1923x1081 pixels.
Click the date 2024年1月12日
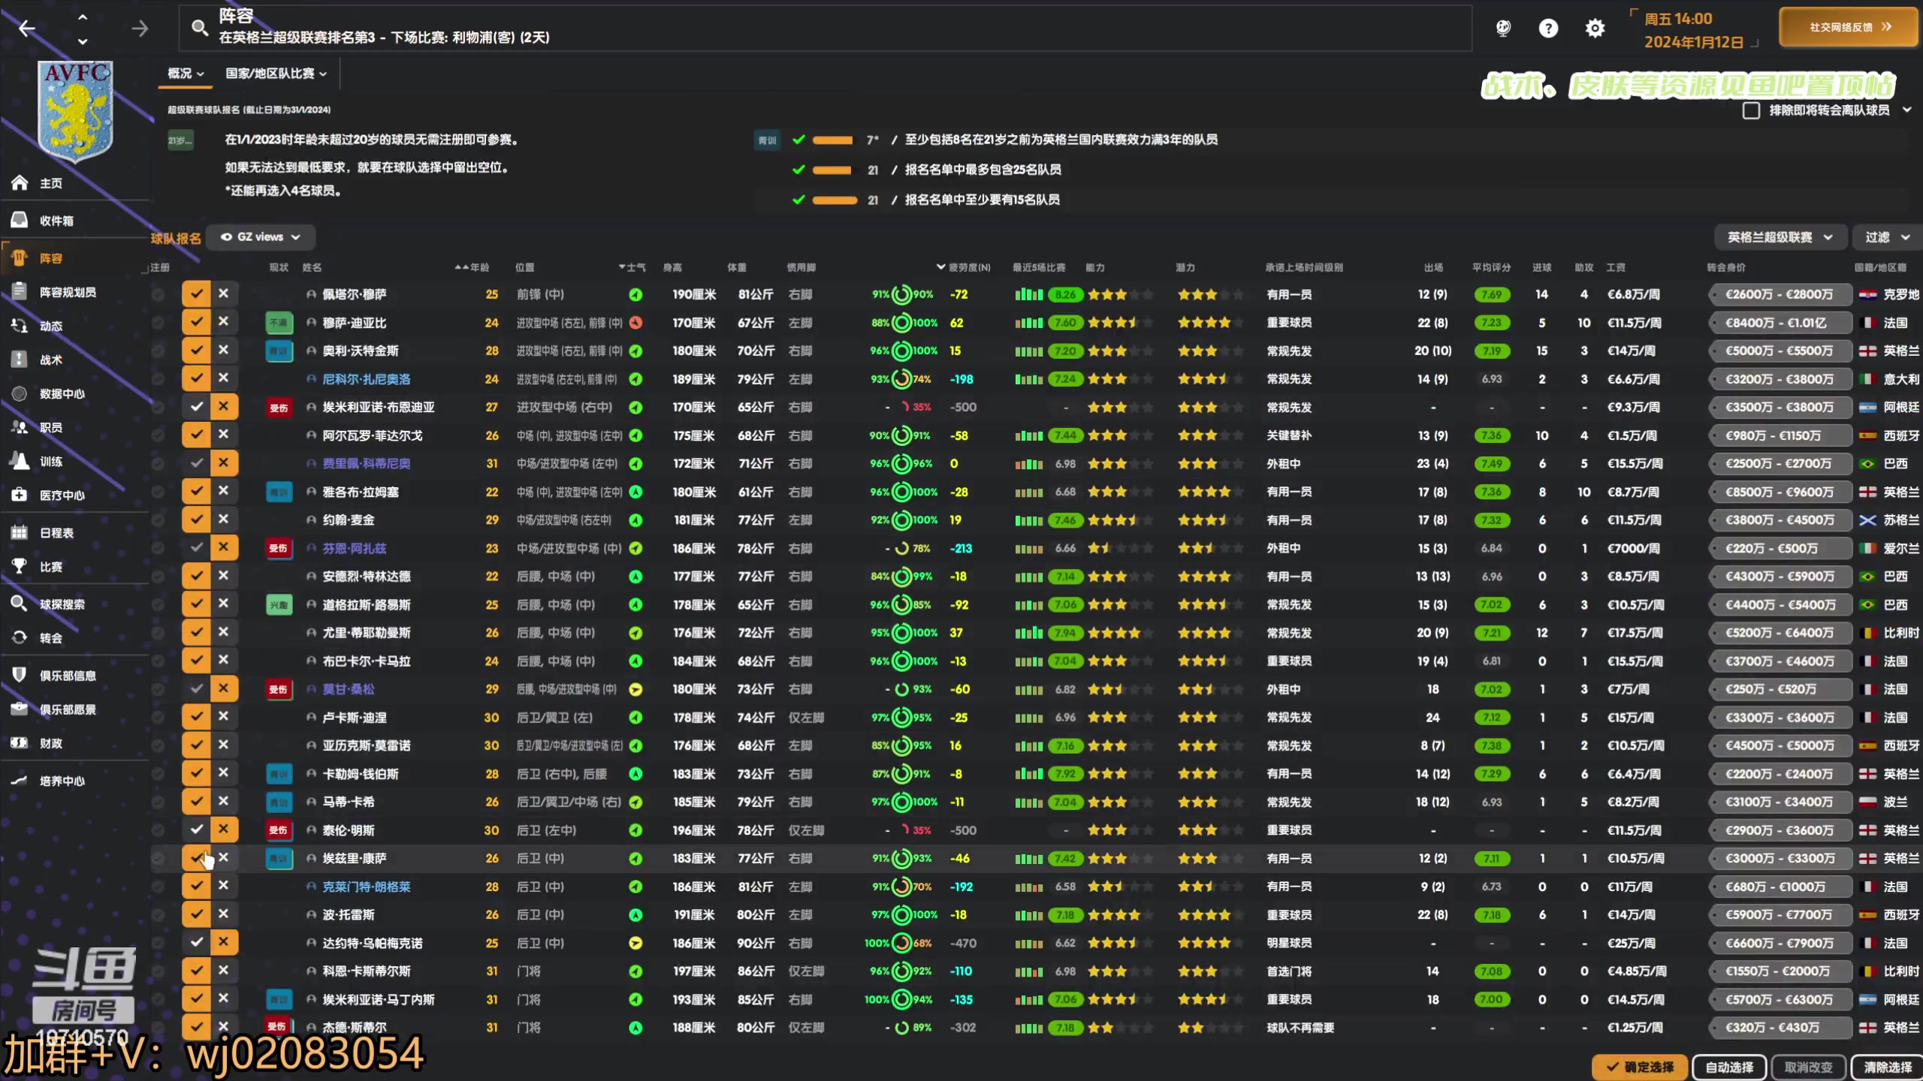coord(1693,42)
